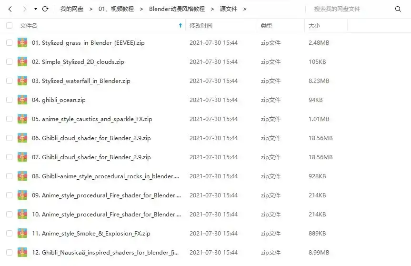Check the box for 04. ghibli_ocean.zip
The width and height of the screenshot is (411, 266).
pos(9,100)
